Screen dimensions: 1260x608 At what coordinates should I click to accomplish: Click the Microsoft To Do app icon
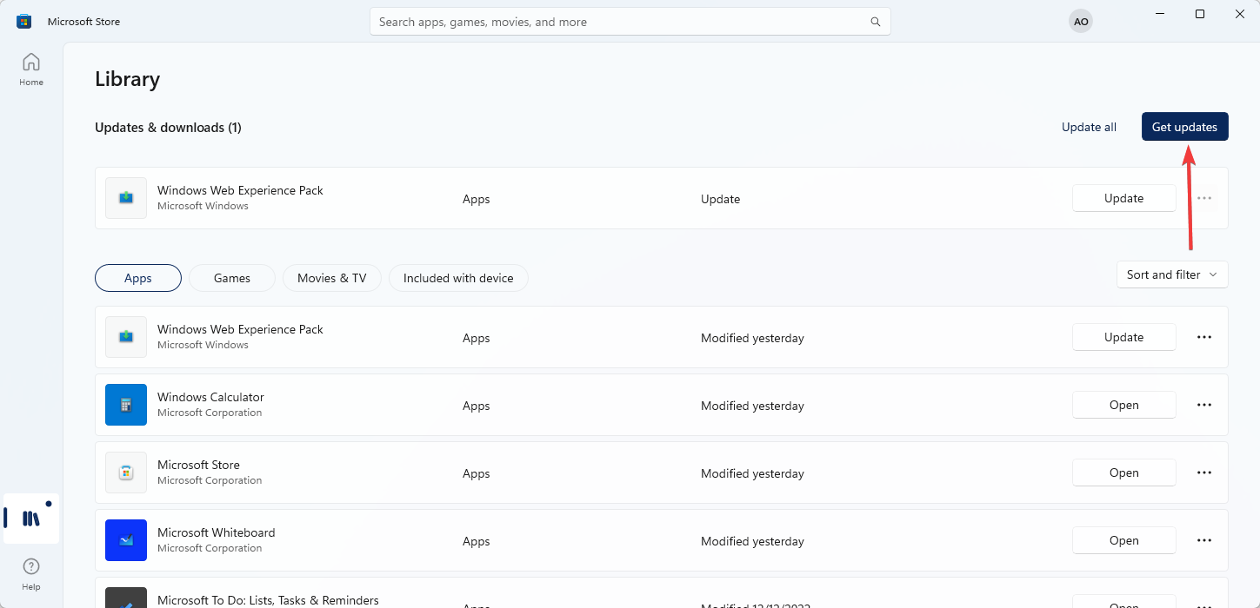point(126,598)
